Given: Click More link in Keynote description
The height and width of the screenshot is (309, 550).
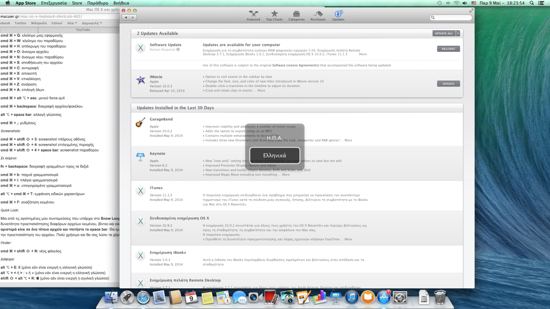Looking at the screenshot, I should pos(286,174).
